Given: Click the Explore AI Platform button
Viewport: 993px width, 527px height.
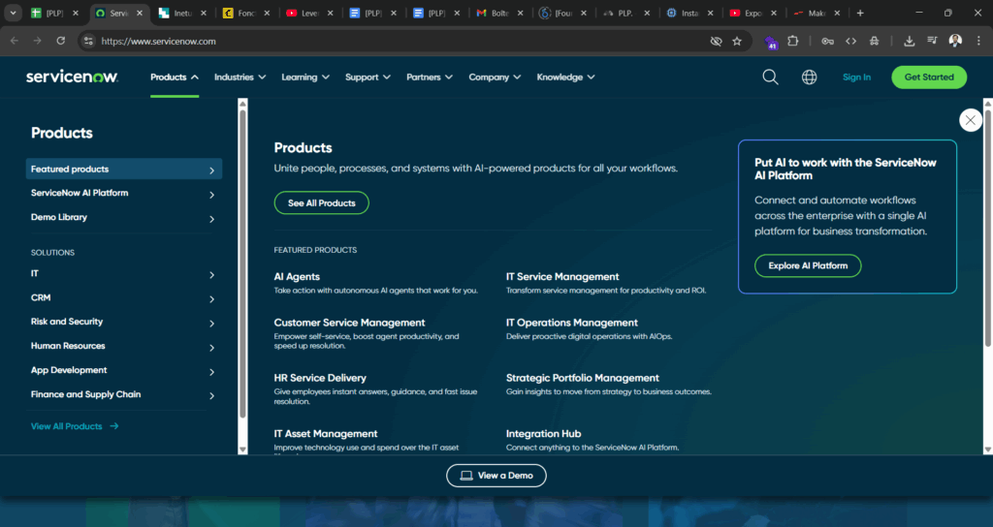Looking at the screenshot, I should tap(808, 265).
